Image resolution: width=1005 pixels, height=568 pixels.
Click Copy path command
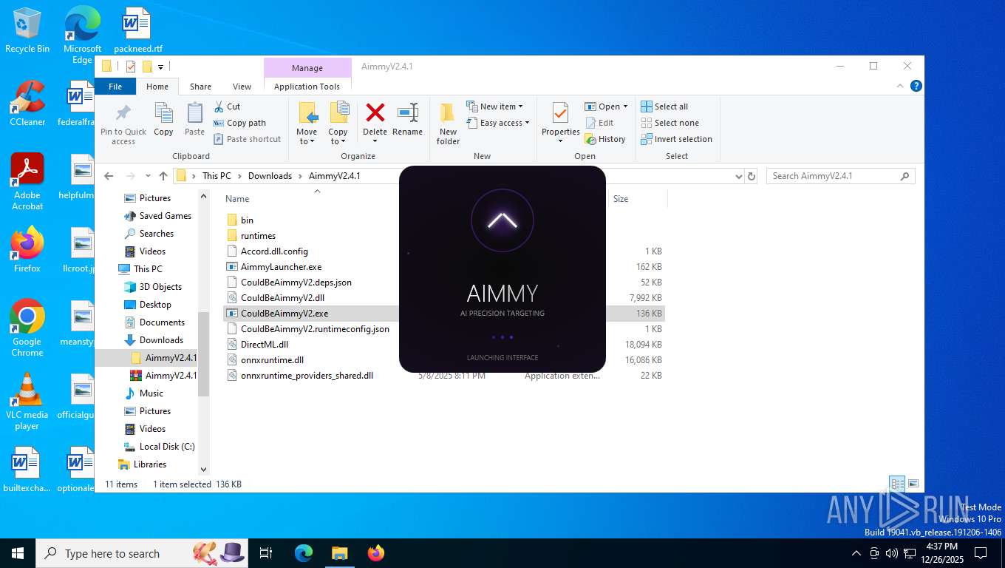pos(239,123)
